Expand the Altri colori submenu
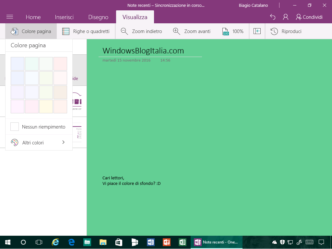The height and width of the screenshot is (249, 332). (39, 142)
